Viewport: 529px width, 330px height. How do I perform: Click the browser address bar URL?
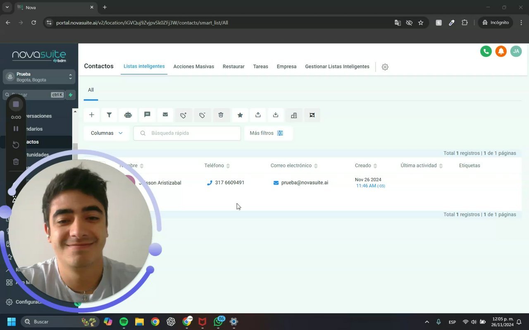(x=142, y=23)
